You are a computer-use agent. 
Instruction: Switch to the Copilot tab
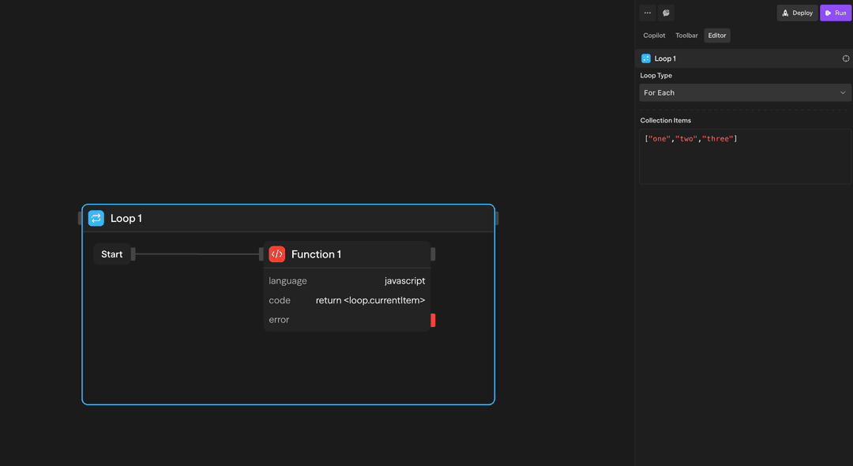coord(654,36)
